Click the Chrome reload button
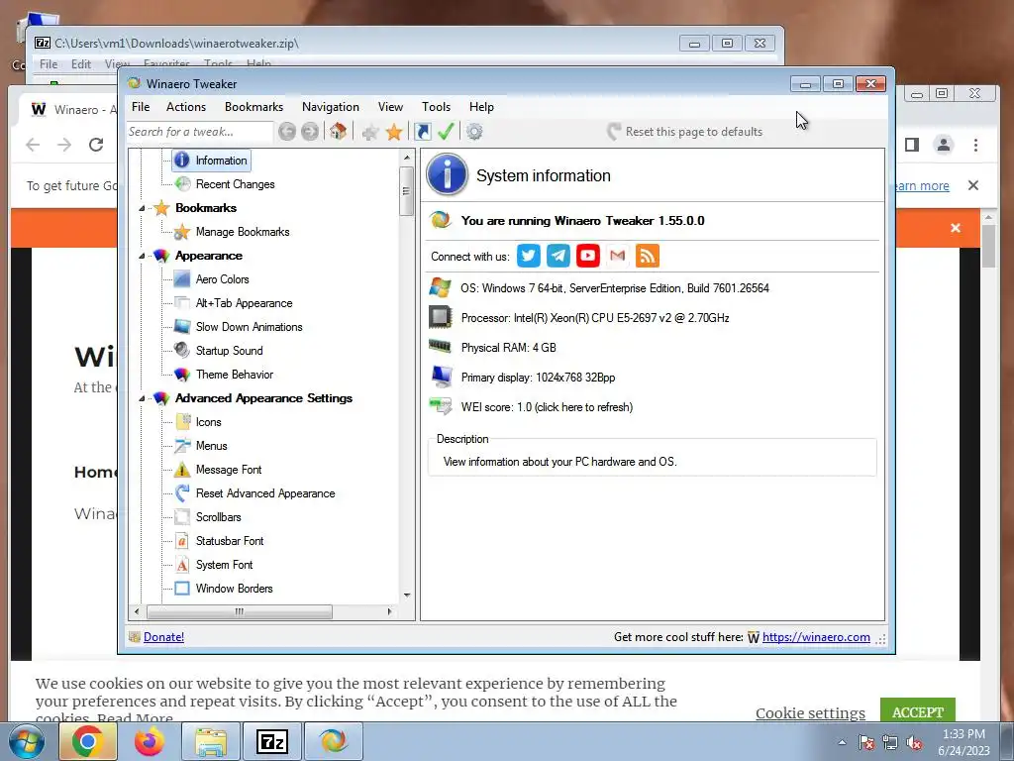Image resolution: width=1014 pixels, height=761 pixels. click(x=96, y=145)
